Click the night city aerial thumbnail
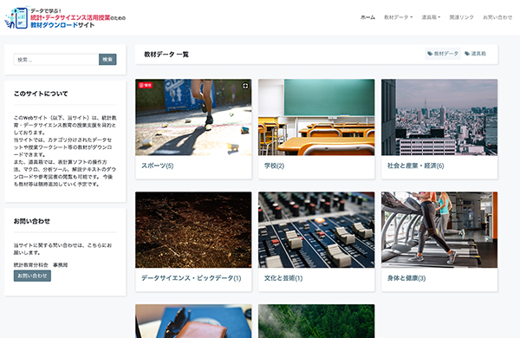Image resolution: width=520 pixels, height=338 pixels. 193,230
